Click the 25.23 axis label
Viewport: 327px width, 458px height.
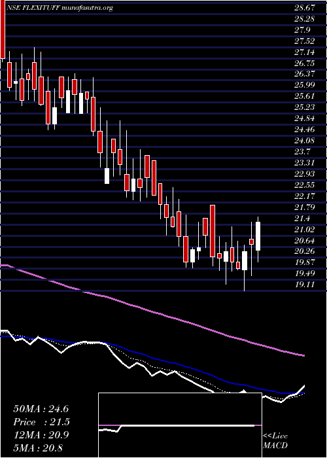point(305,108)
